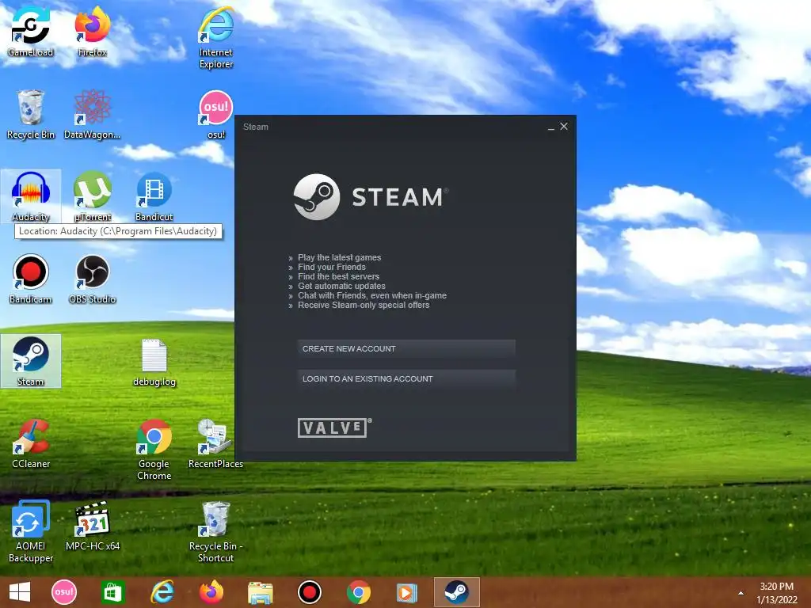Launch Firefox from the desktop icon
The height and width of the screenshot is (608, 811).
(93, 31)
